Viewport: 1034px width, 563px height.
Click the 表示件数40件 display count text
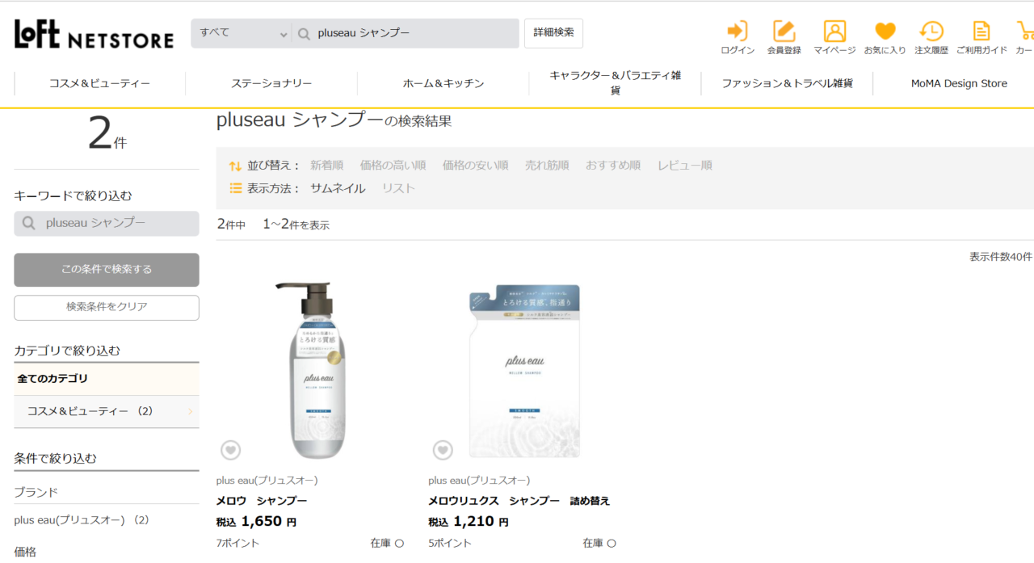pyautogui.click(x=1001, y=257)
